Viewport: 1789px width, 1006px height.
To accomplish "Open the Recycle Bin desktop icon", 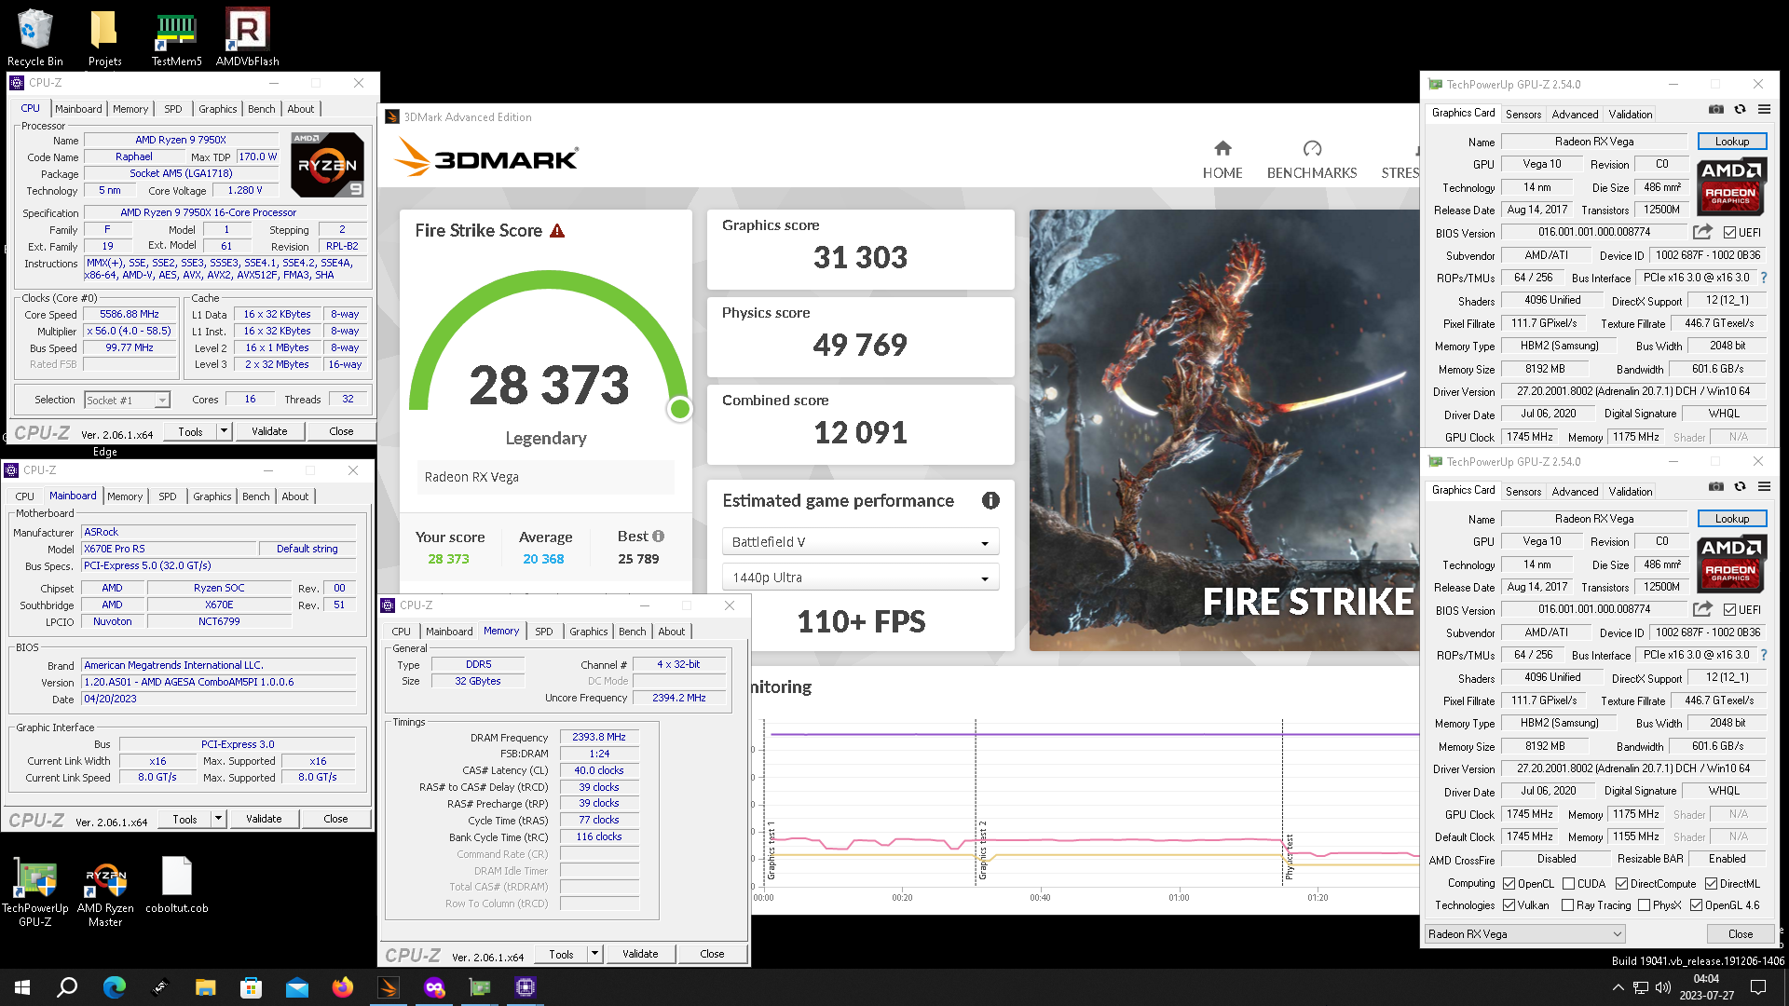I will coord(34,37).
